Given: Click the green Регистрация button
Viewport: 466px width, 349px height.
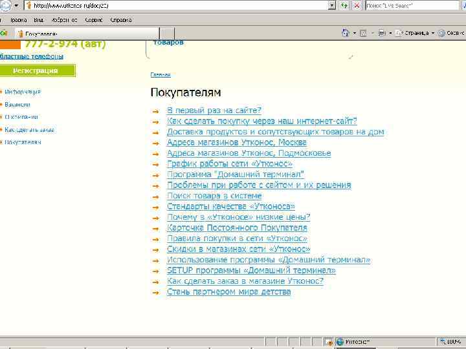Looking at the screenshot, I should (38, 70).
